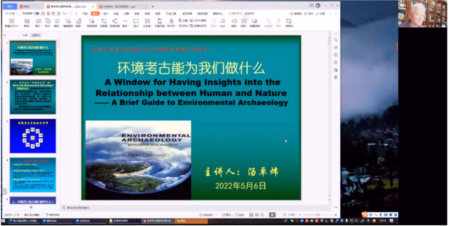The image size is (449, 226).
Task: Open the File (文件) menu dropdown
Action: click(11, 13)
